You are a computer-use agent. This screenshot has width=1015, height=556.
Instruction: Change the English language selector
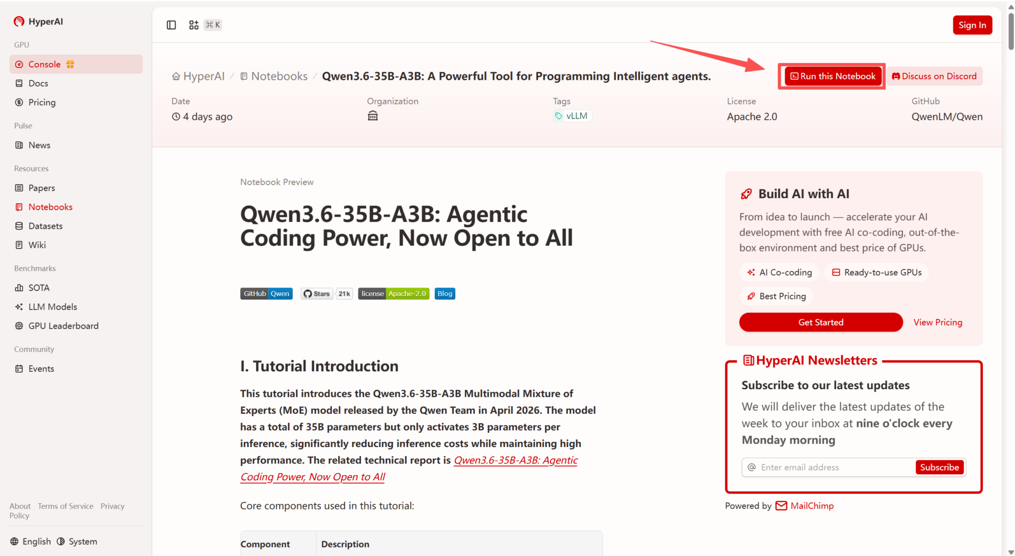tap(31, 541)
